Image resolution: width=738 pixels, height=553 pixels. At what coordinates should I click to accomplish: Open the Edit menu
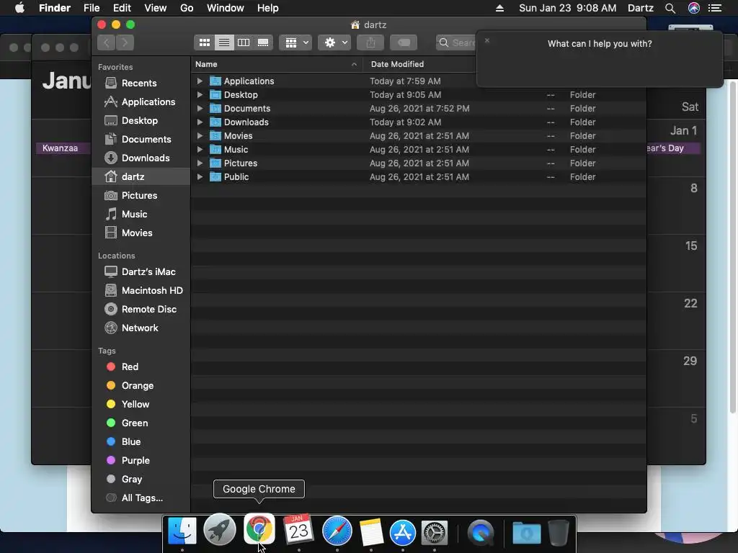122,8
